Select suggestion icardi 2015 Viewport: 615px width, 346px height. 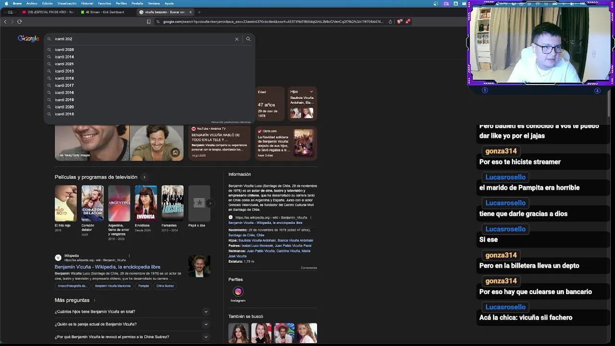(149, 114)
